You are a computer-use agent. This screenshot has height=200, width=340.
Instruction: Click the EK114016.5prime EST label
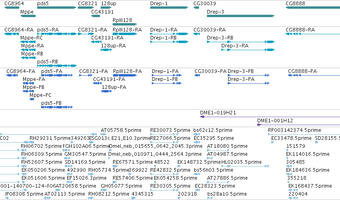point(308,154)
